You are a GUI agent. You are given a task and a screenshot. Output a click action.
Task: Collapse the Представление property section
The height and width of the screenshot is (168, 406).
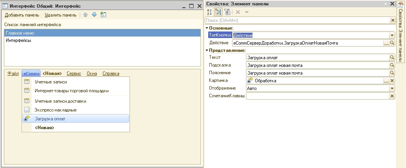(x=207, y=50)
